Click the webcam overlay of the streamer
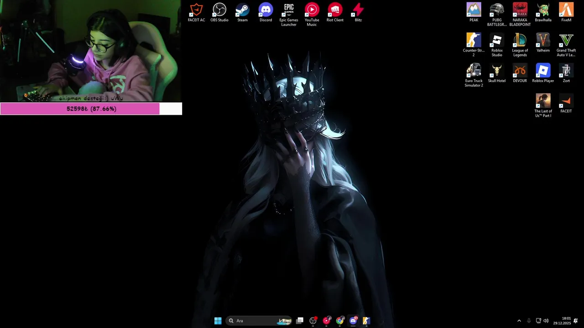This screenshot has width=584, height=328. (x=90, y=51)
